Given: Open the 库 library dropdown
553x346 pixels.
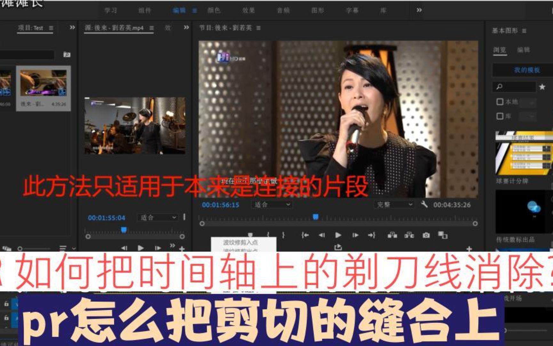Looking at the screenshot, I should (x=527, y=116).
